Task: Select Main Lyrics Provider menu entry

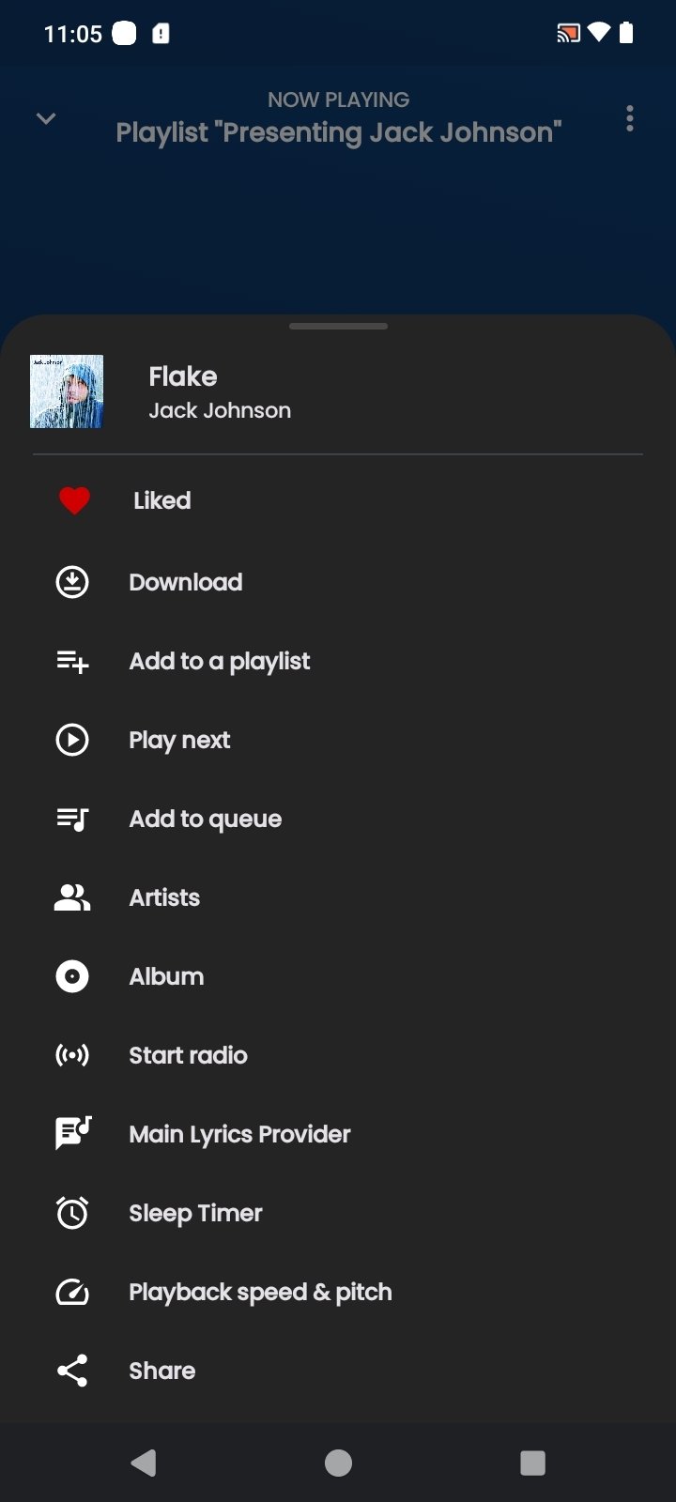Action: tap(239, 1134)
